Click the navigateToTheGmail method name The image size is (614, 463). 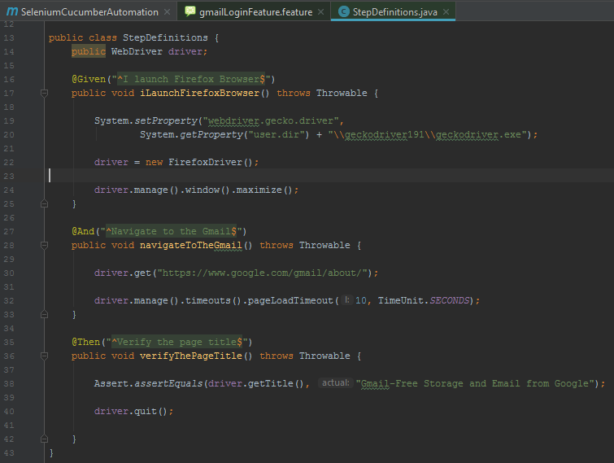(191, 245)
